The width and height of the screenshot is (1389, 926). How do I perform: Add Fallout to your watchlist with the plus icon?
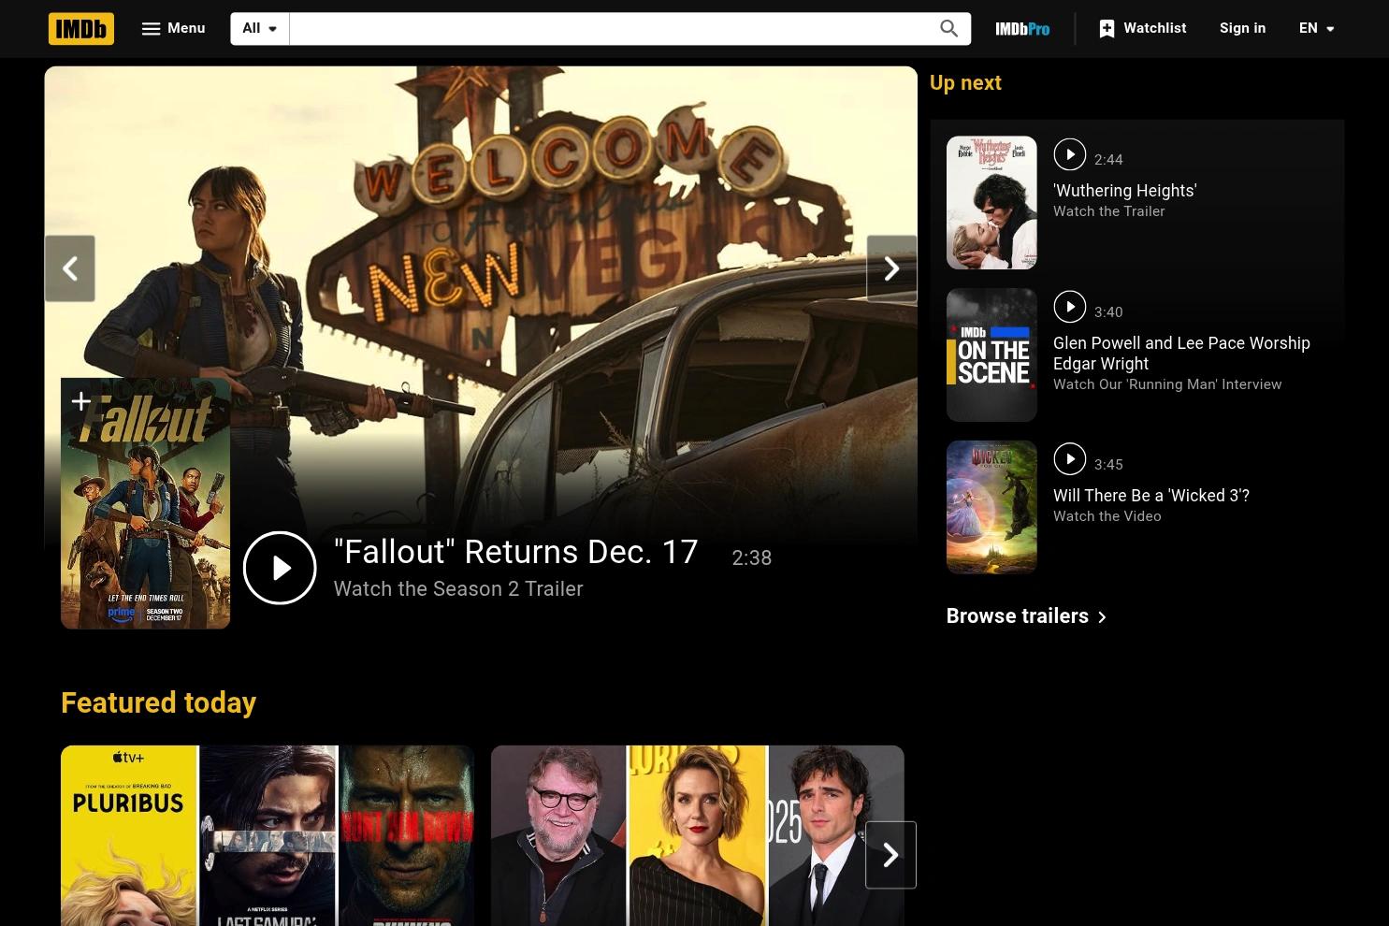[81, 400]
